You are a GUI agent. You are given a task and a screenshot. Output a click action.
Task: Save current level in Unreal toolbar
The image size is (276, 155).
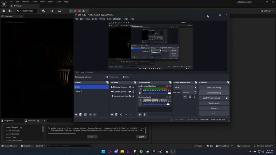(4, 11)
